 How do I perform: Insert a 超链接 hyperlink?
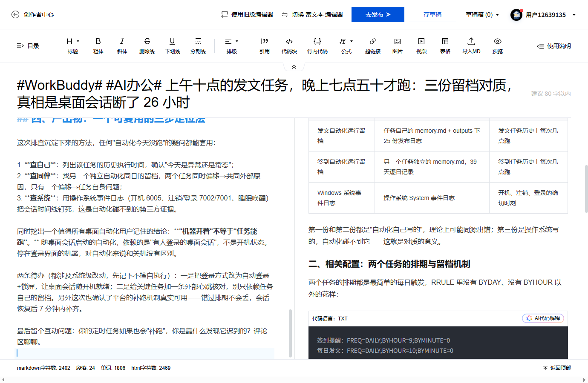[x=373, y=46]
